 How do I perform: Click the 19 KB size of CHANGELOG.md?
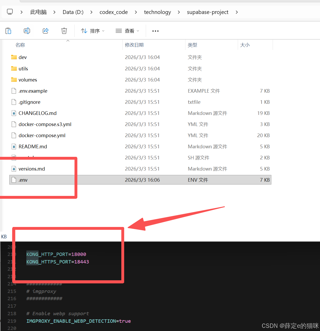point(263,113)
